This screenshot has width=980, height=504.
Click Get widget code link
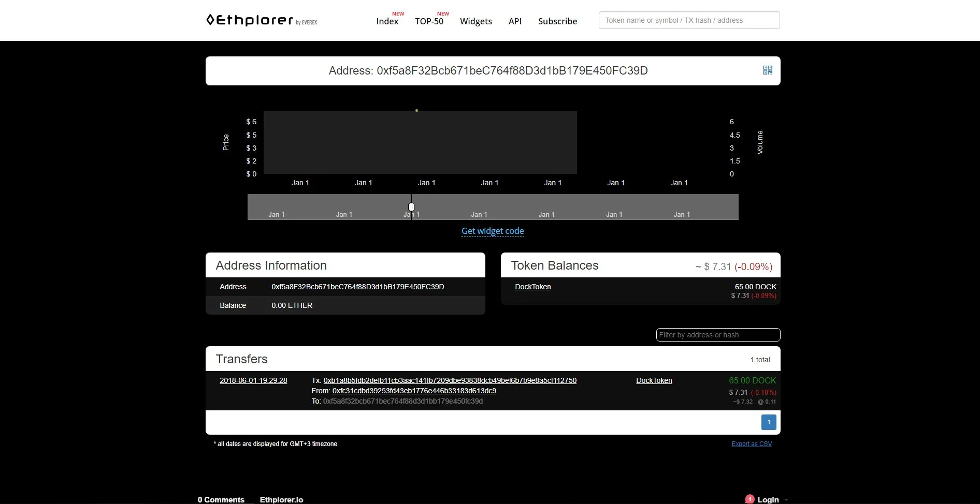[493, 231]
